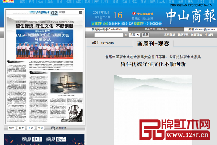Click the hotline number 88884444
This screenshot has width=217, height=145.
coord(114,24)
